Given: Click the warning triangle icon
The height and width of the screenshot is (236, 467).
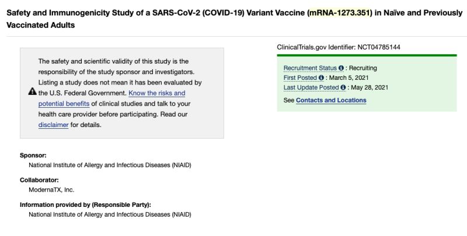Looking at the screenshot, I should [33, 93].
